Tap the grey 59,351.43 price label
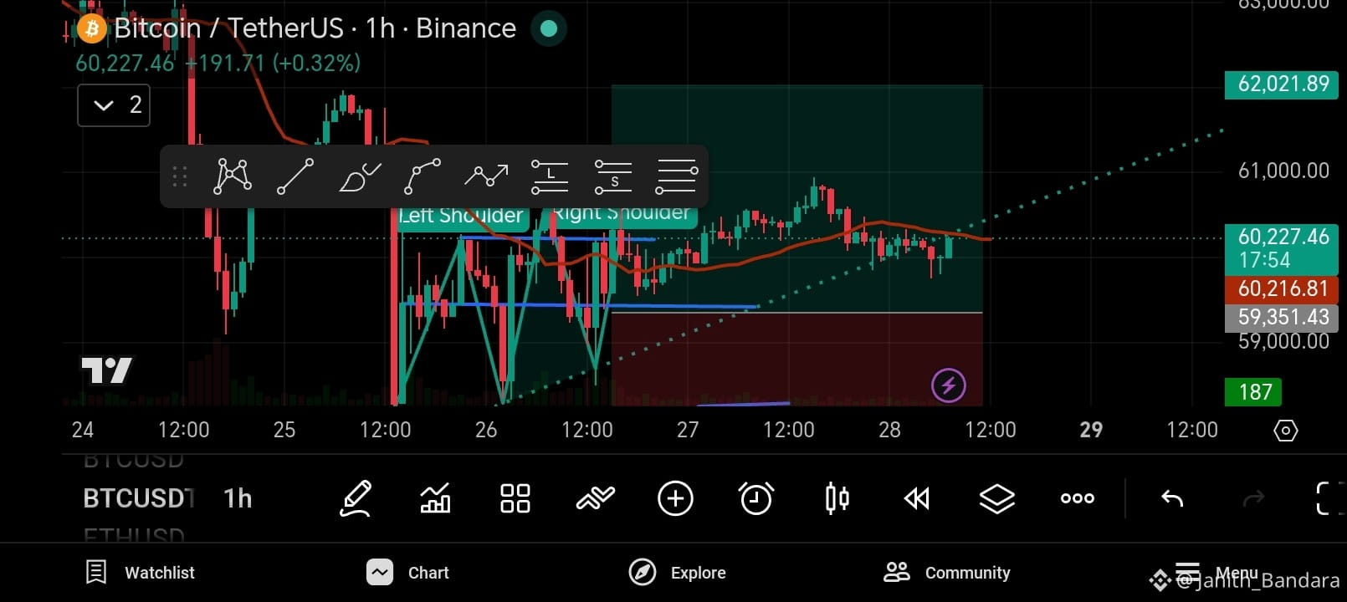This screenshot has width=1347, height=602. pyautogui.click(x=1283, y=318)
